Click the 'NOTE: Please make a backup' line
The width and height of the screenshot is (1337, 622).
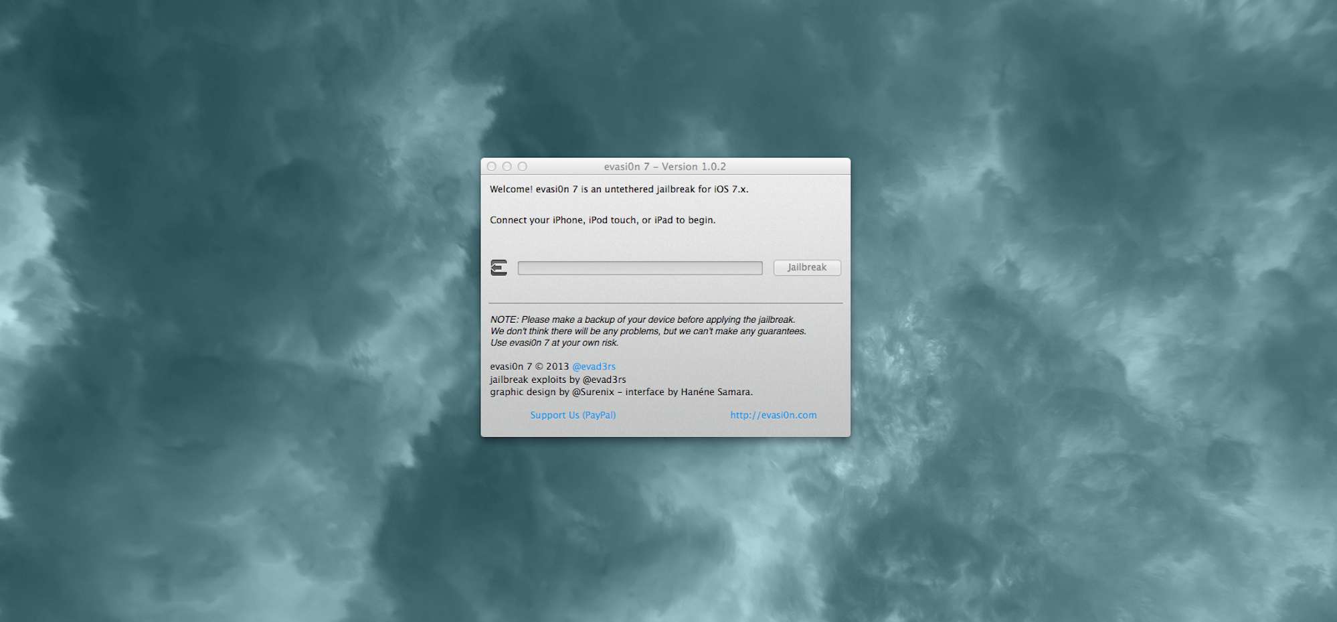[x=642, y=319]
